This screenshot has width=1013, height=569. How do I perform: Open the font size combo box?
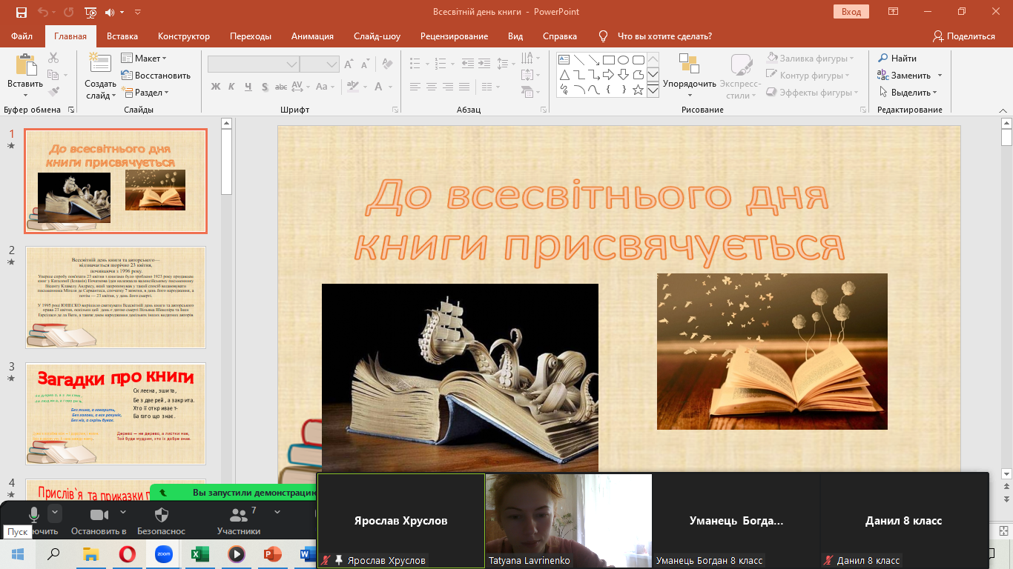coord(320,64)
